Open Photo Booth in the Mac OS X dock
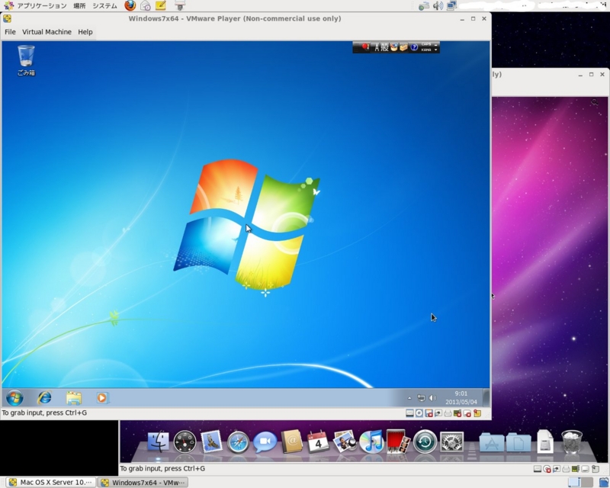Image resolution: width=610 pixels, height=488 pixels. click(x=398, y=442)
